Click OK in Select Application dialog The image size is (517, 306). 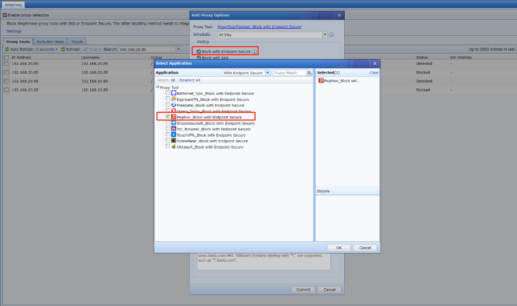coord(339,248)
